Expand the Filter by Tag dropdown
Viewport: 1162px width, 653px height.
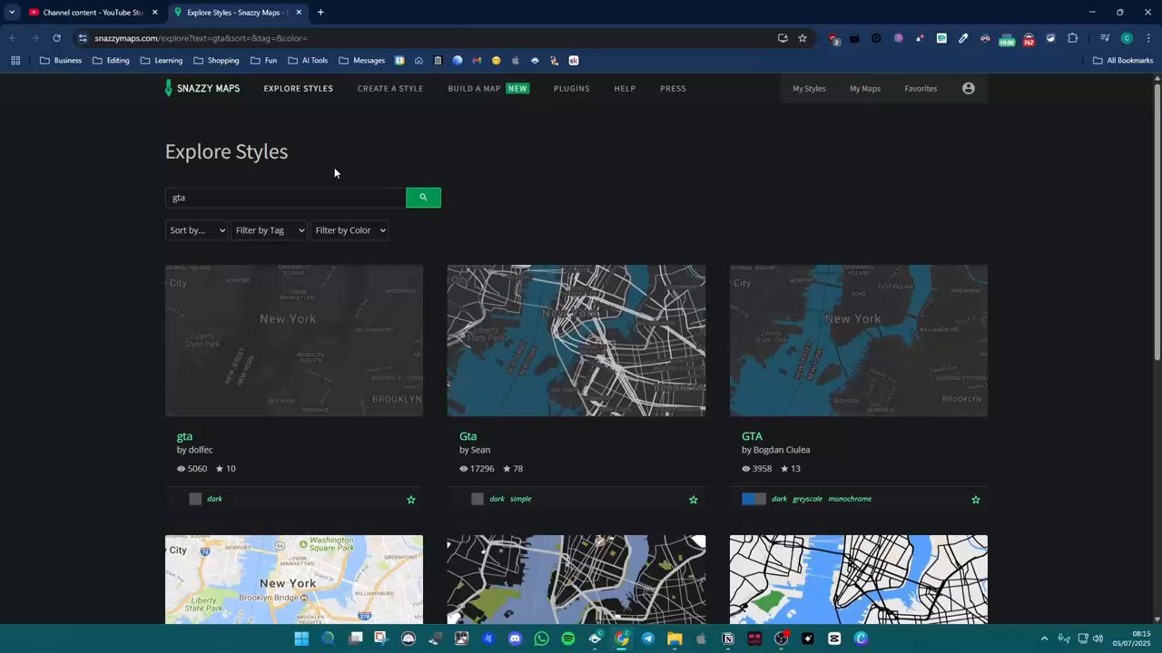coord(270,230)
